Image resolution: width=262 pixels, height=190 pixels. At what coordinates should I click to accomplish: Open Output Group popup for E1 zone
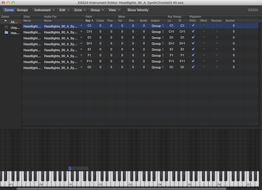click(x=158, y=50)
